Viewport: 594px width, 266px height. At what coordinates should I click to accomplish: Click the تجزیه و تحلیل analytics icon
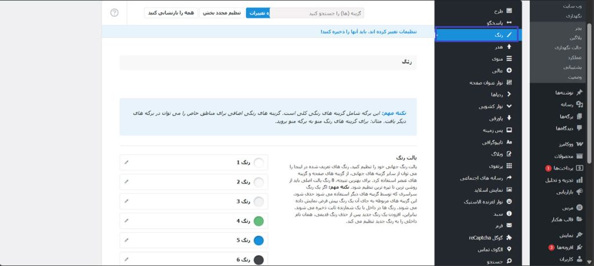click(x=579, y=180)
